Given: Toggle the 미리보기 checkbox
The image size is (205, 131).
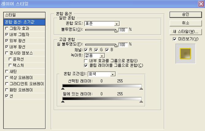Looking at the screenshot, I should [175, 39].
